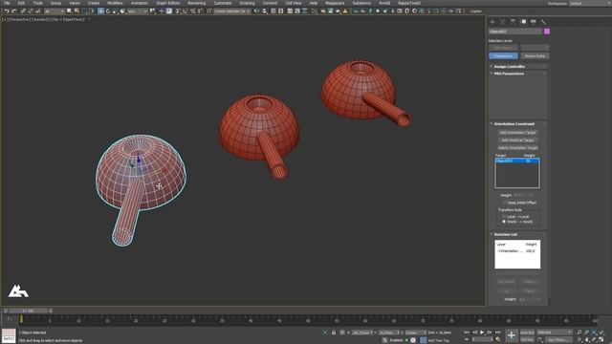
Task: Select World to World transform rule
Action: tap(504, 222)
